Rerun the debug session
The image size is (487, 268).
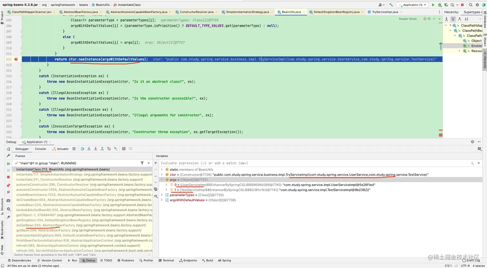coord(8,149)
